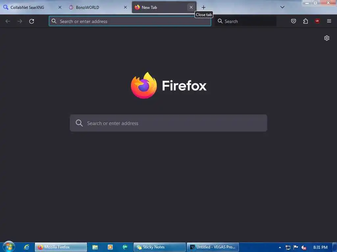Close the BonziWORLD tab
Image resolution: width=337 pixels, height=252 pixels.
(125, 7)
